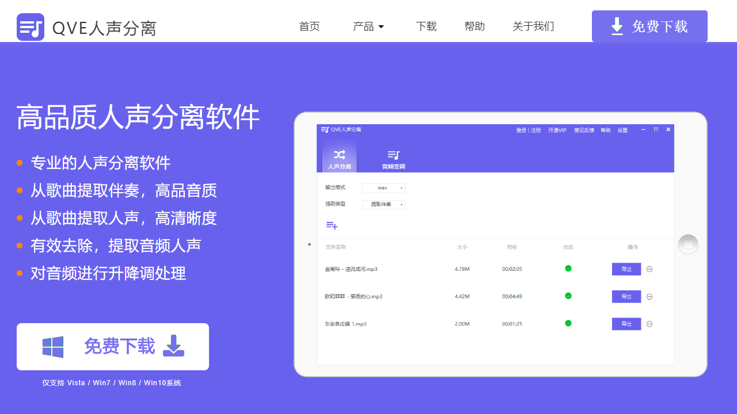This screenshot has height=414, width=737.
Task: Click the more-options icon for 东安各庄镇 1.mp3
Action: (x=649, y=324)
